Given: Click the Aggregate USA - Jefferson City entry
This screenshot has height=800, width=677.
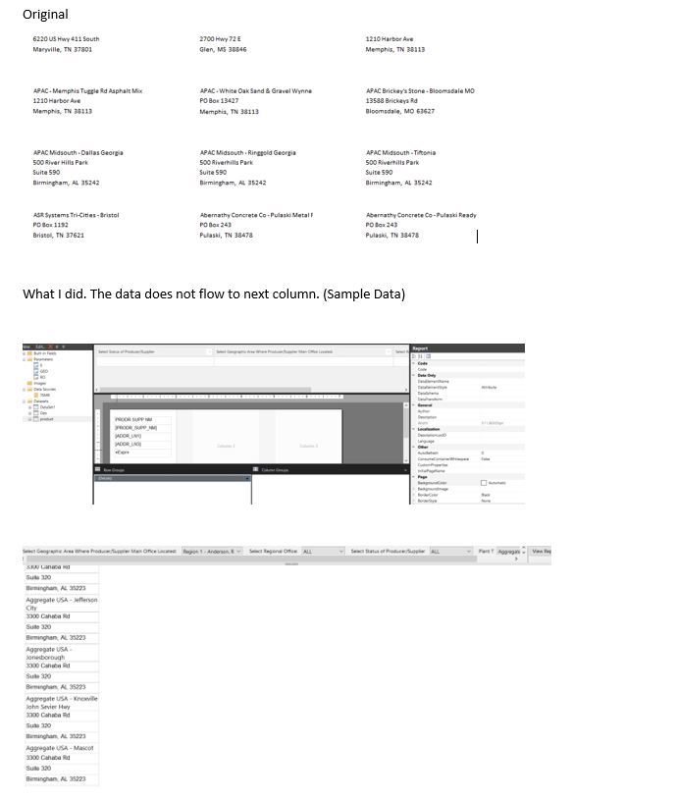Looking at the screenshot, I should (62, 604).
